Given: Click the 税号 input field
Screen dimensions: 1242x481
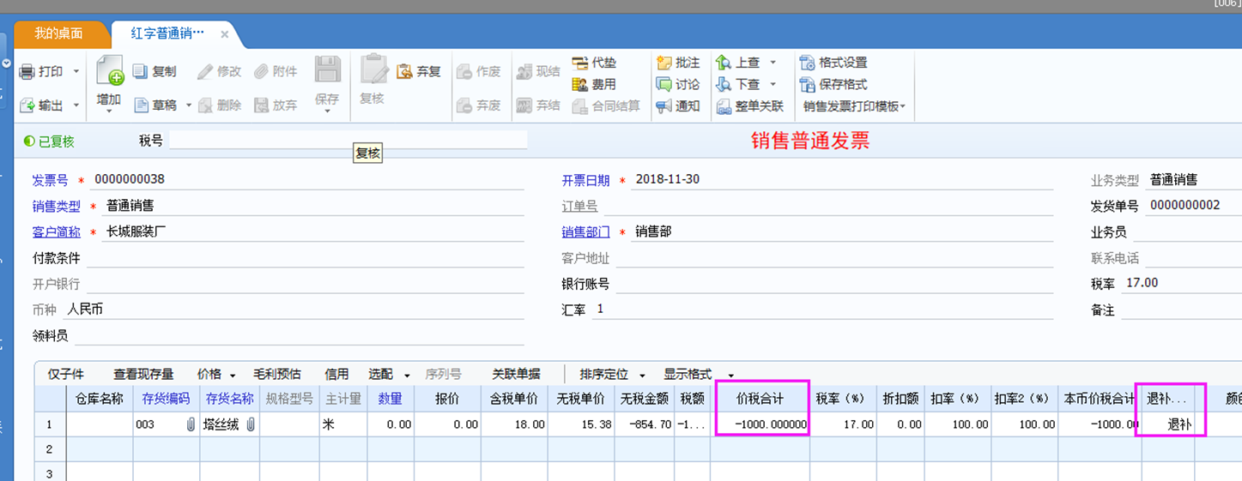Looking at the screenshot, I should tap(348, 140).
